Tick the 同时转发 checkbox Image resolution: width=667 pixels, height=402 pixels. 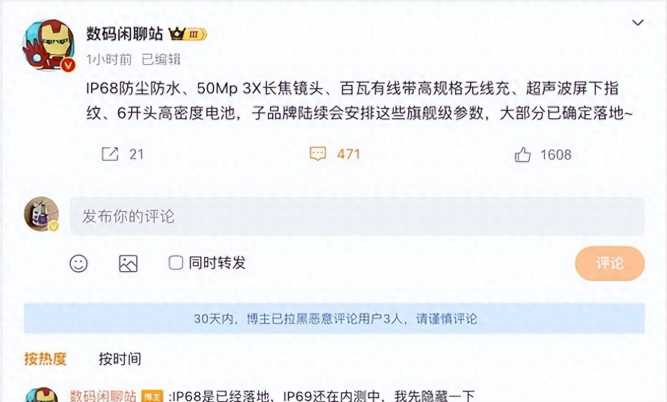(x=176, y=263)
